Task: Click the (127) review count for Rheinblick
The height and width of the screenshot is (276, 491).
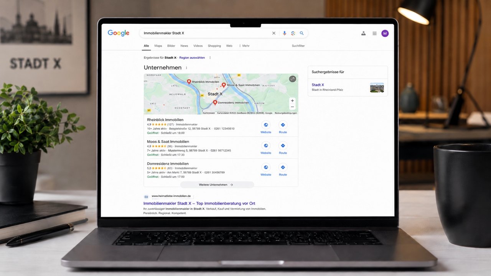Action: [x=170, y=125]
